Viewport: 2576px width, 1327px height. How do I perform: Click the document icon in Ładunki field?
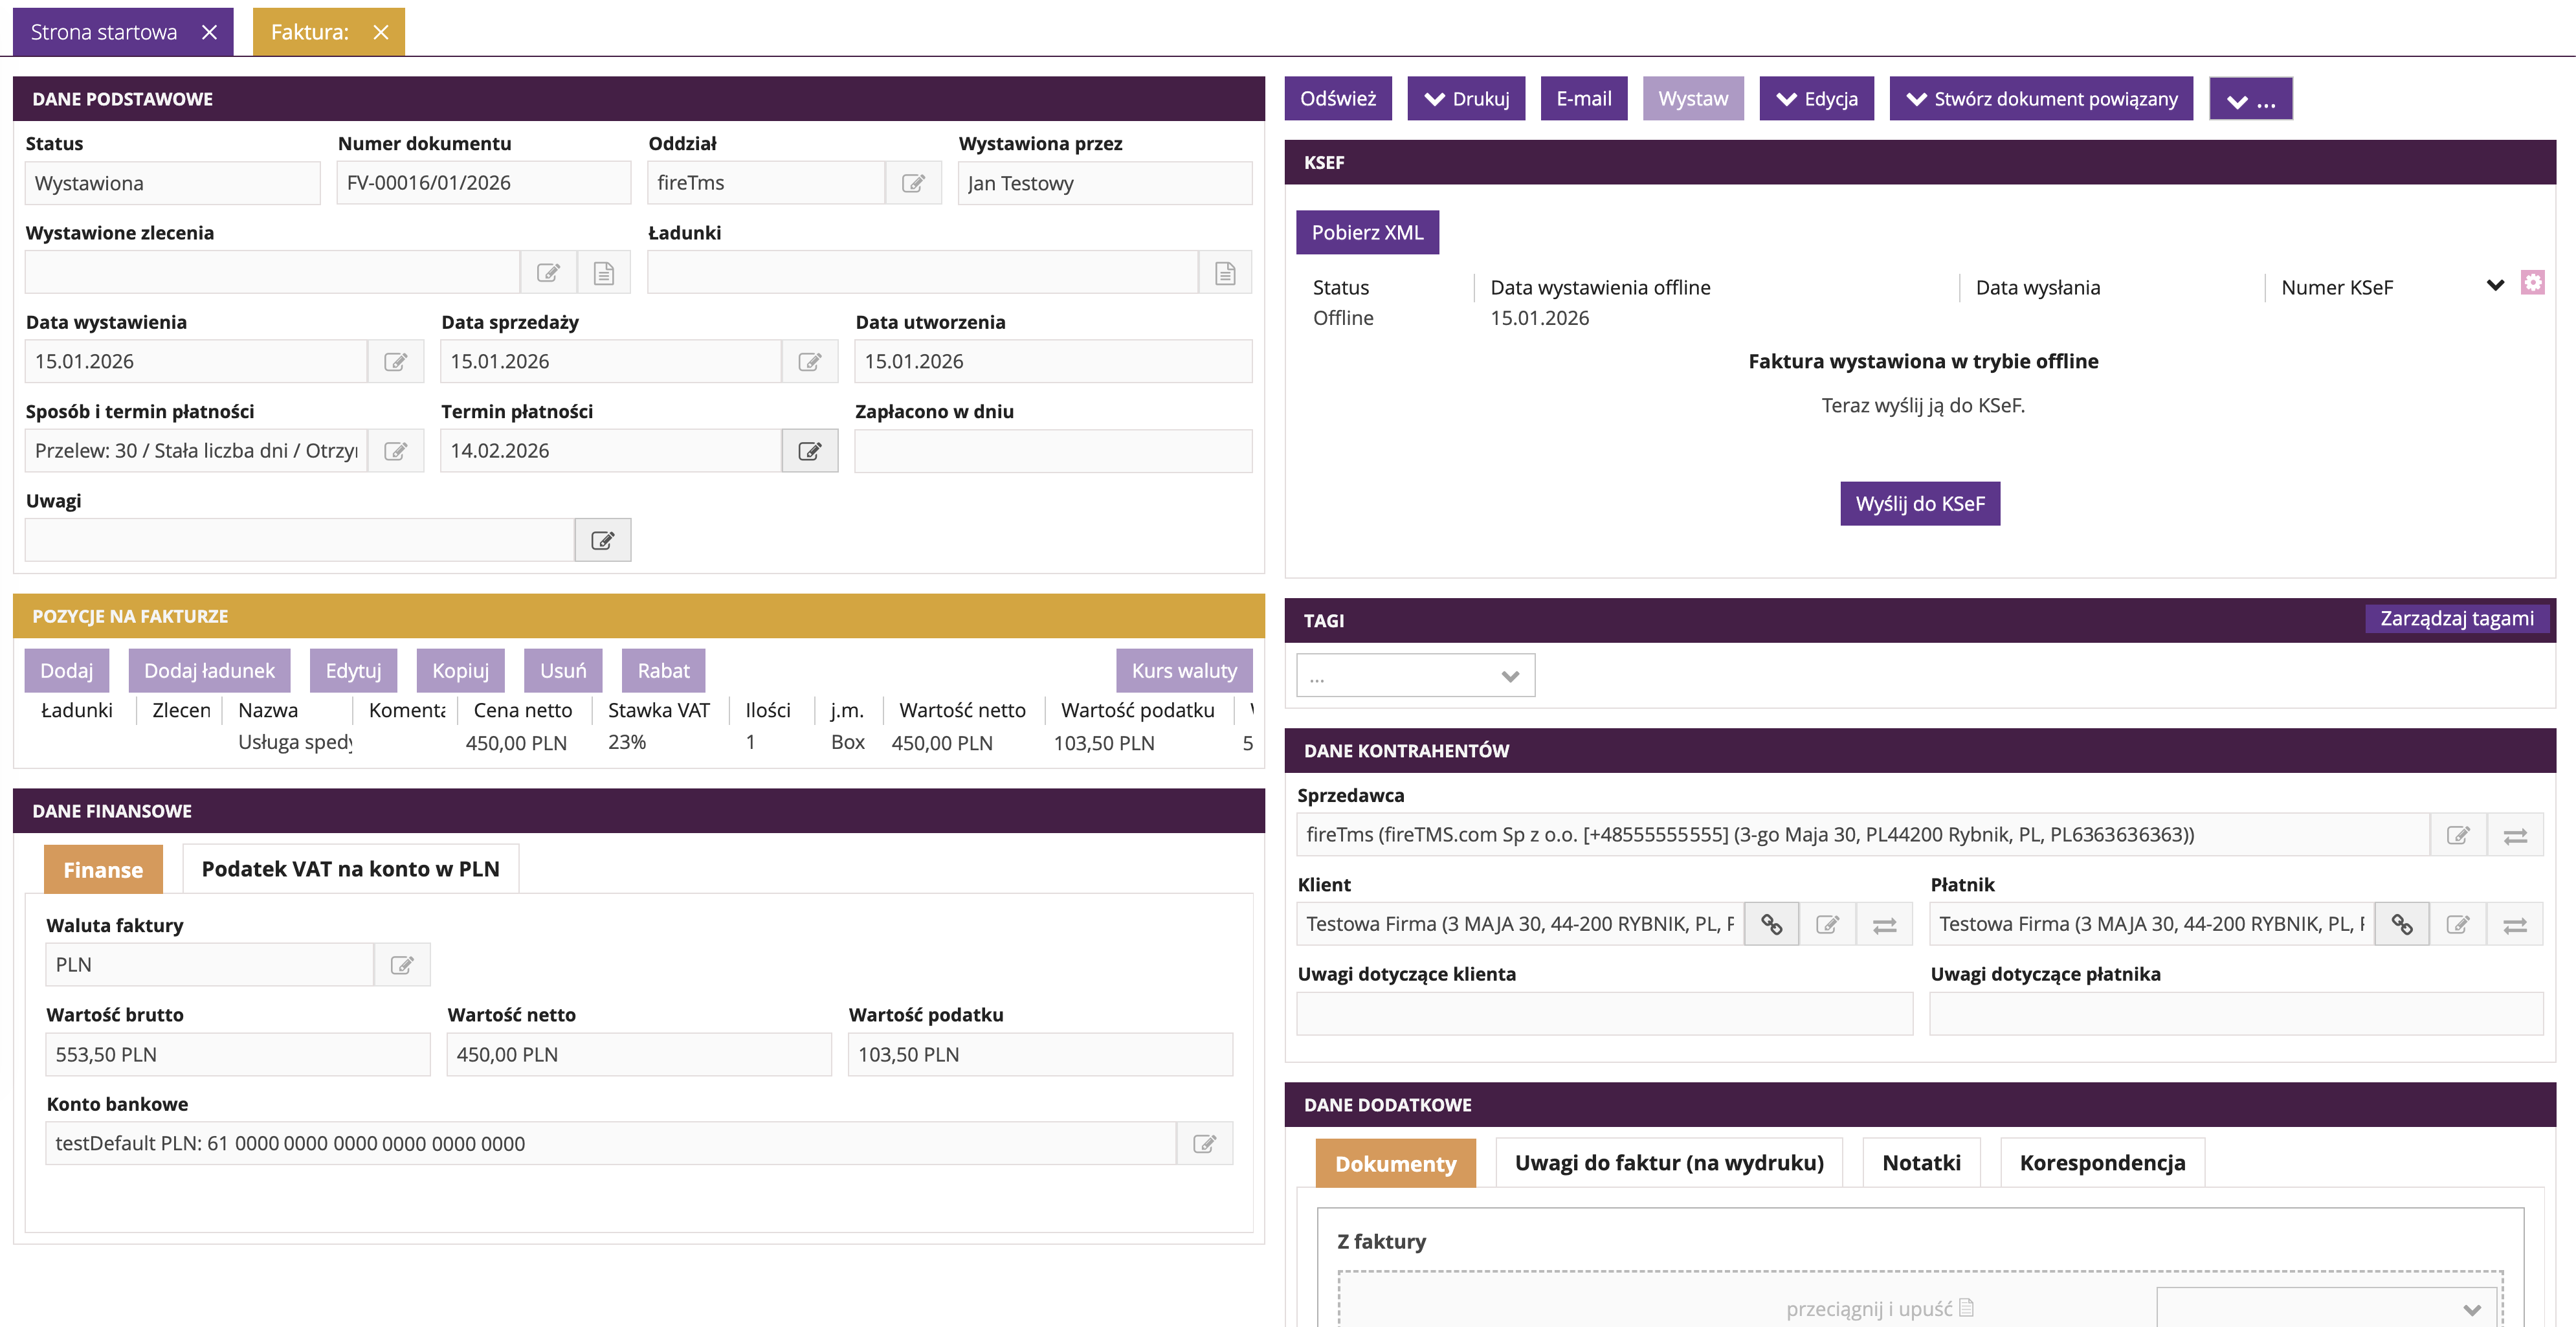pyautogui.click(x=1225, y=273)
